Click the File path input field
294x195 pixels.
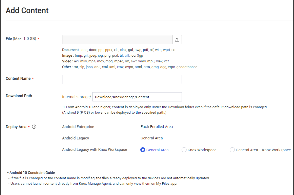pyautogui.click(x=117, y=40)
